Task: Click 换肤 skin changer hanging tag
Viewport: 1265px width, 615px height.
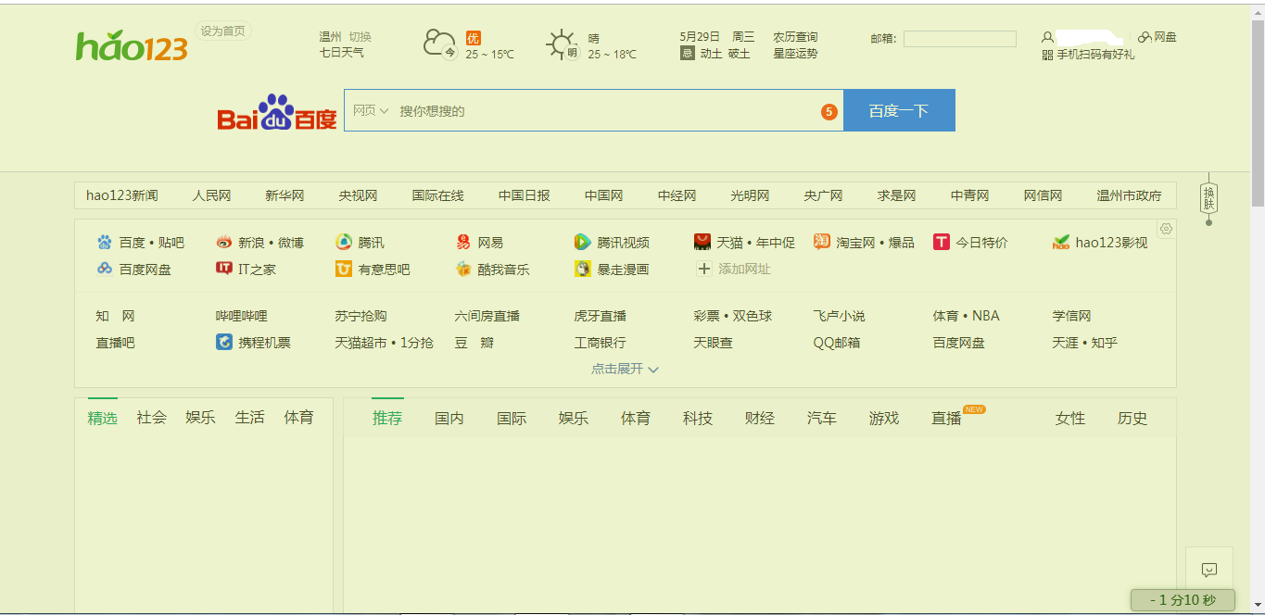Action: 1208,197
